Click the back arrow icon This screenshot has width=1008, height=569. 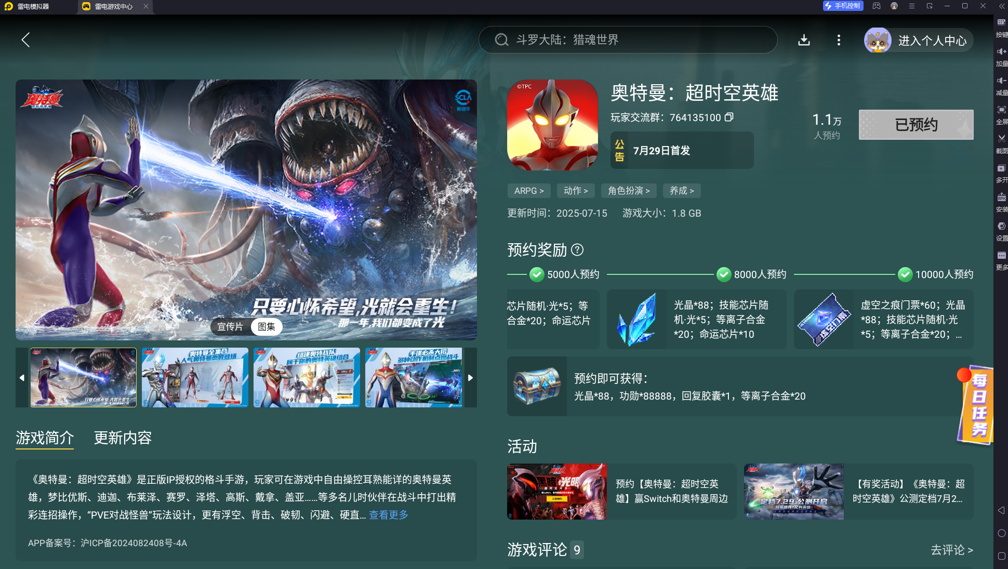pos(25,40)
